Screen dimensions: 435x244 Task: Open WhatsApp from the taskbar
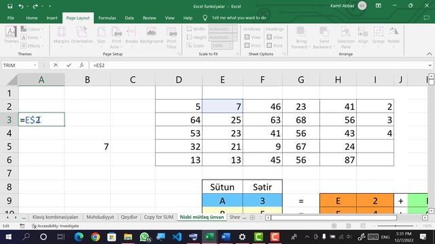tap(144, 237)
